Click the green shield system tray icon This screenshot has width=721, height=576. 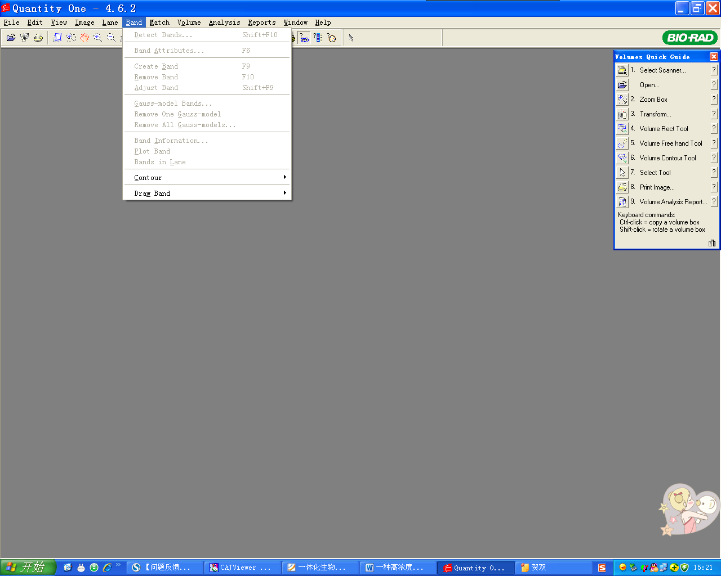pyautogui.click(x=684, y=568)
